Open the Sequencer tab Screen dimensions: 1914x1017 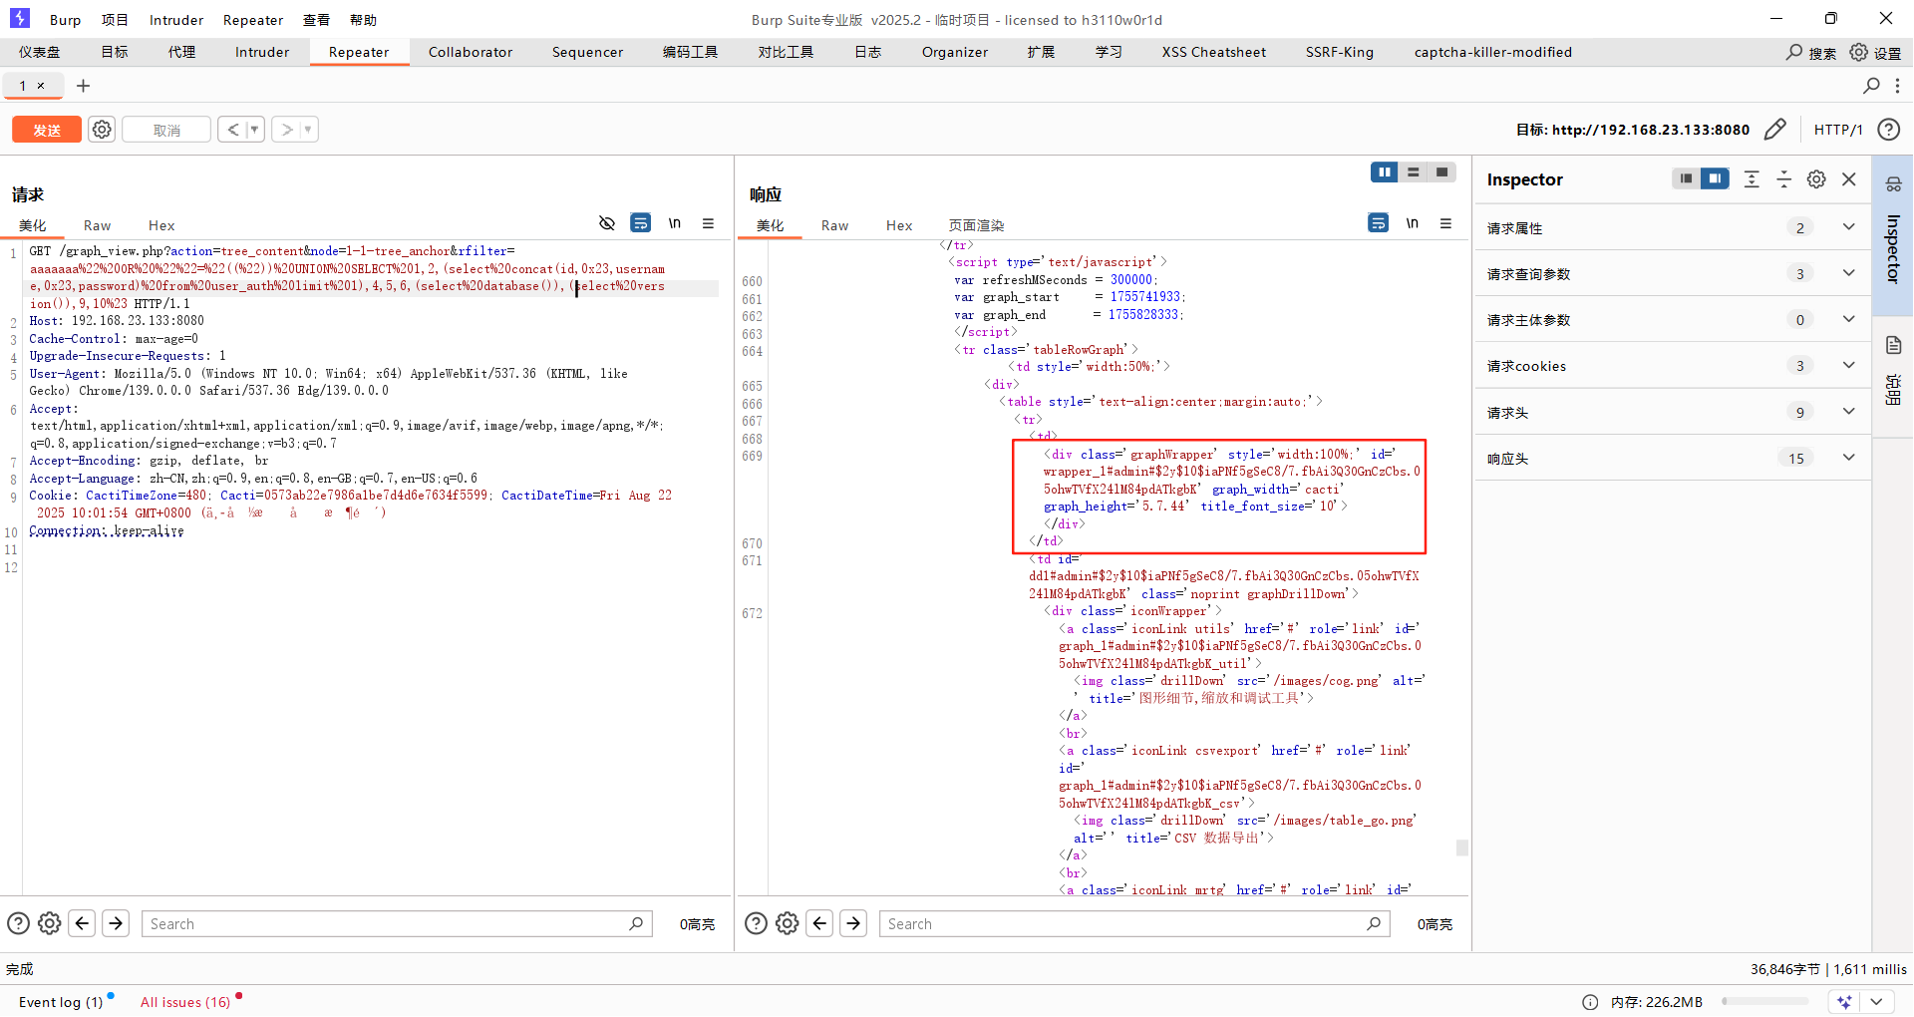tap(587, 52)
